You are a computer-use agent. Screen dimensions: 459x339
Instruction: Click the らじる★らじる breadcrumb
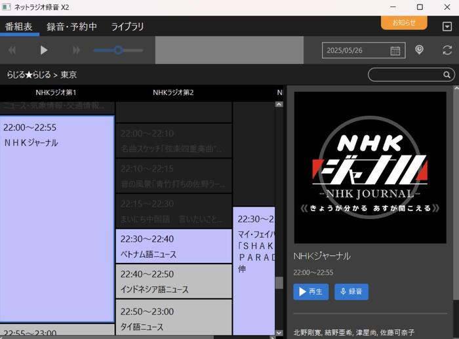[29, 75]
